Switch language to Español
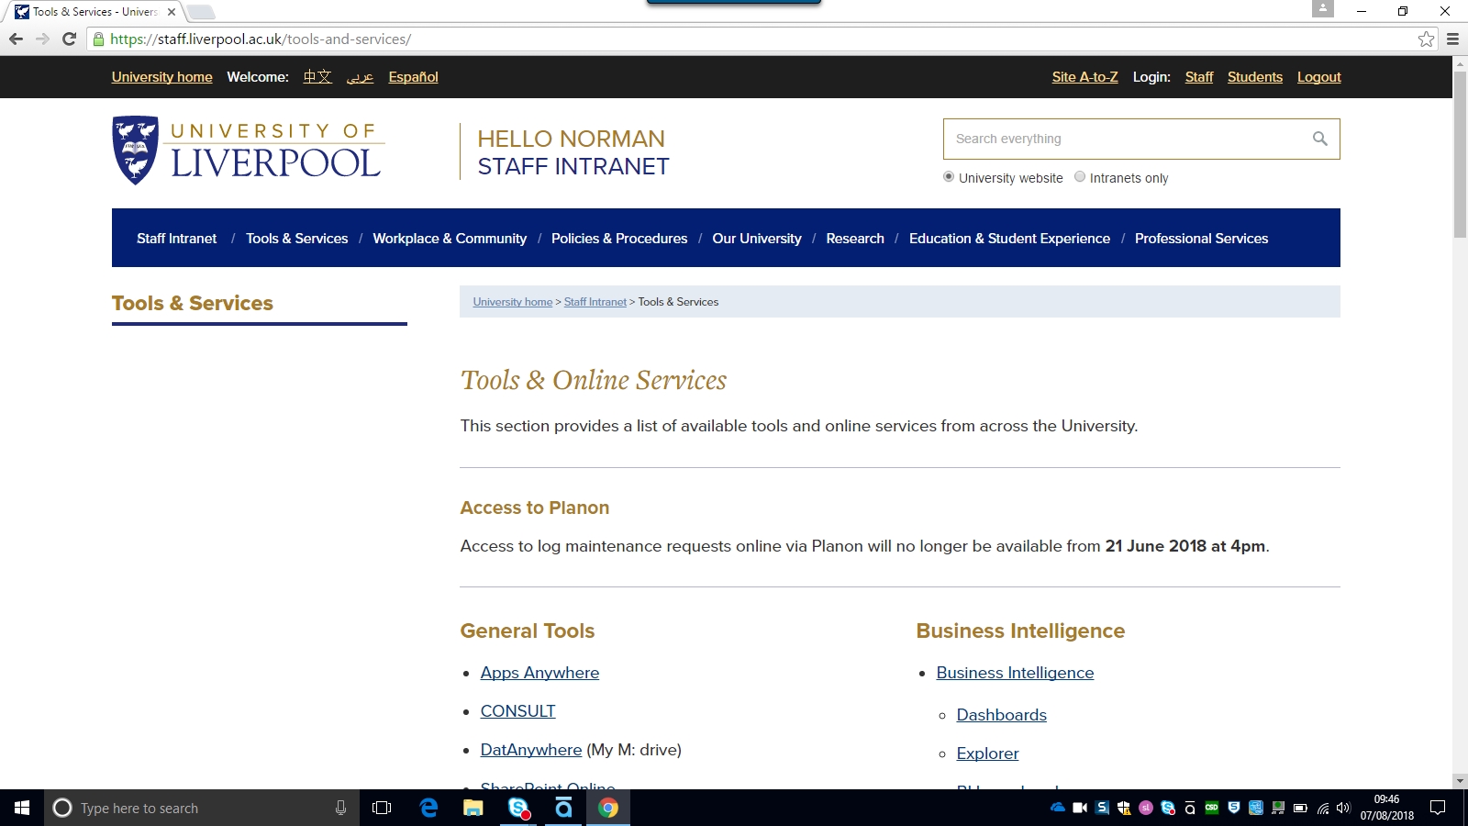This screenshot has height=826, width=1468. (413, 77)
